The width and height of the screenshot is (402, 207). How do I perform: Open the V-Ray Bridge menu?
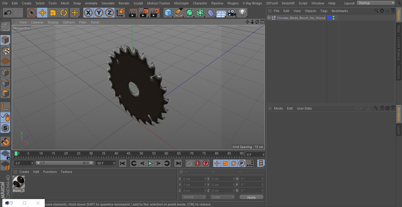click(x=252, y=3)
